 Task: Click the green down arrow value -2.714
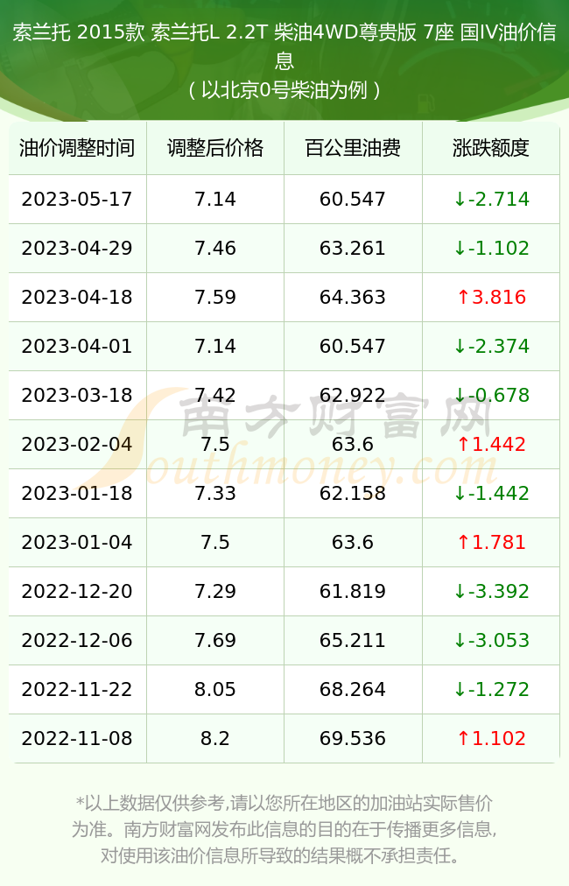coord(492,199)
